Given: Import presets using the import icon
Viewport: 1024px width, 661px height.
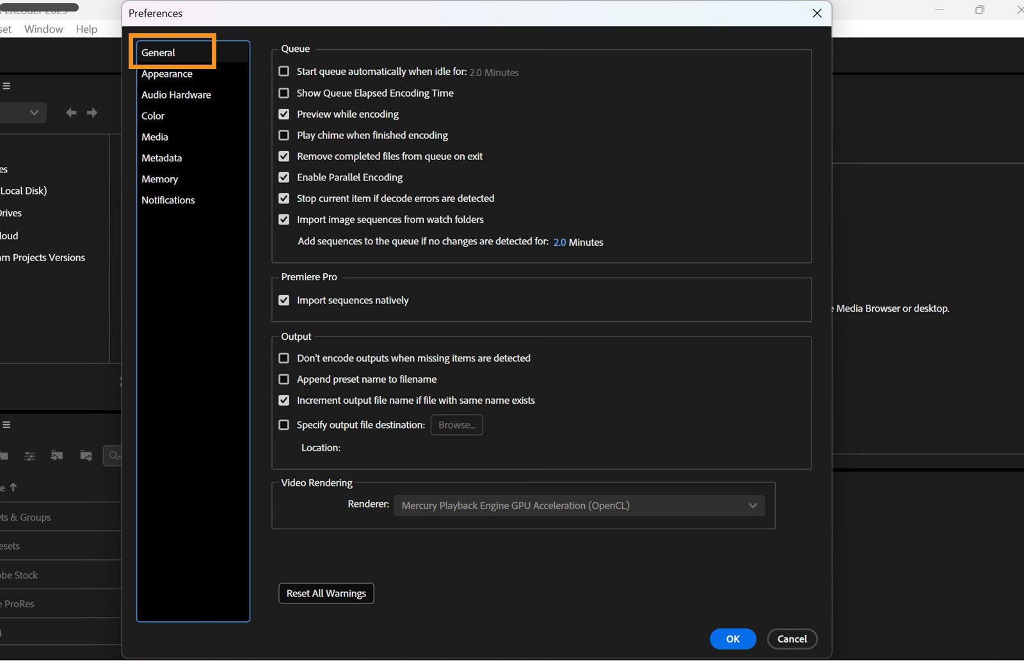Looking at the screenshot, I should click(56, 456).
